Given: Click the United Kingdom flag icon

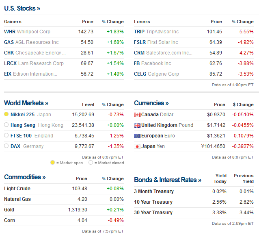Looking at the screenshot, I should pos(137,125).
